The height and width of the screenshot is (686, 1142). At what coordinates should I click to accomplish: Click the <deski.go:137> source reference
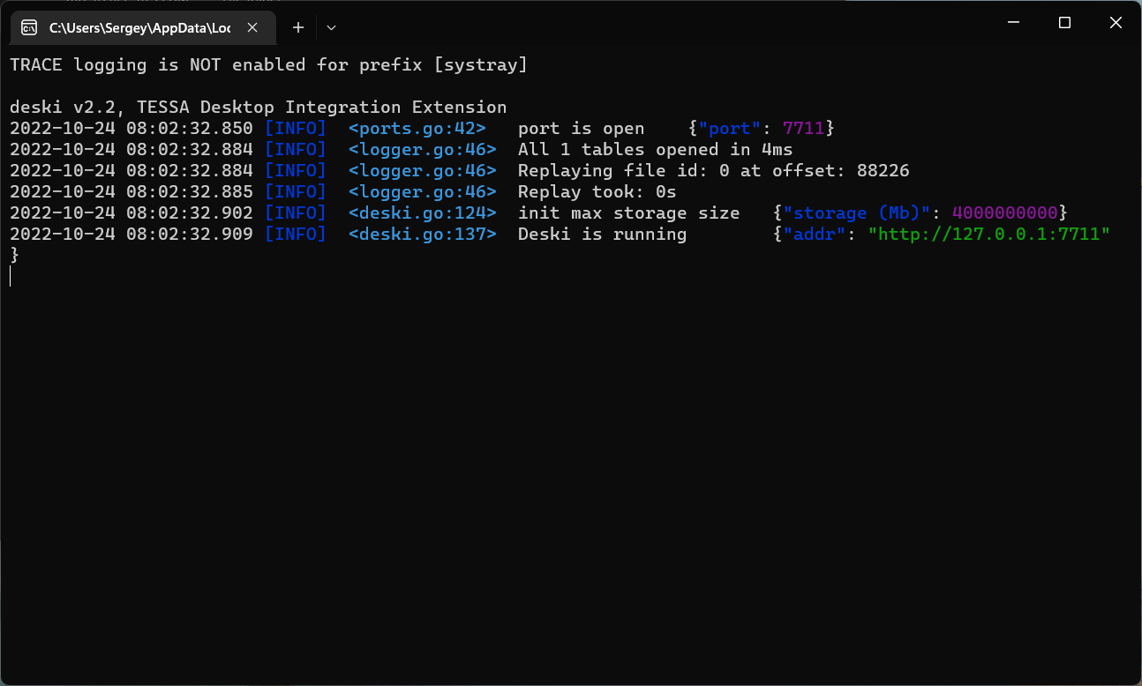[x=422, y=235]
